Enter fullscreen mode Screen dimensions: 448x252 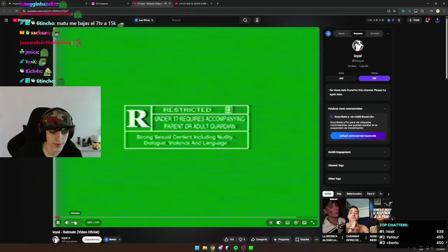tap(313, 223)
